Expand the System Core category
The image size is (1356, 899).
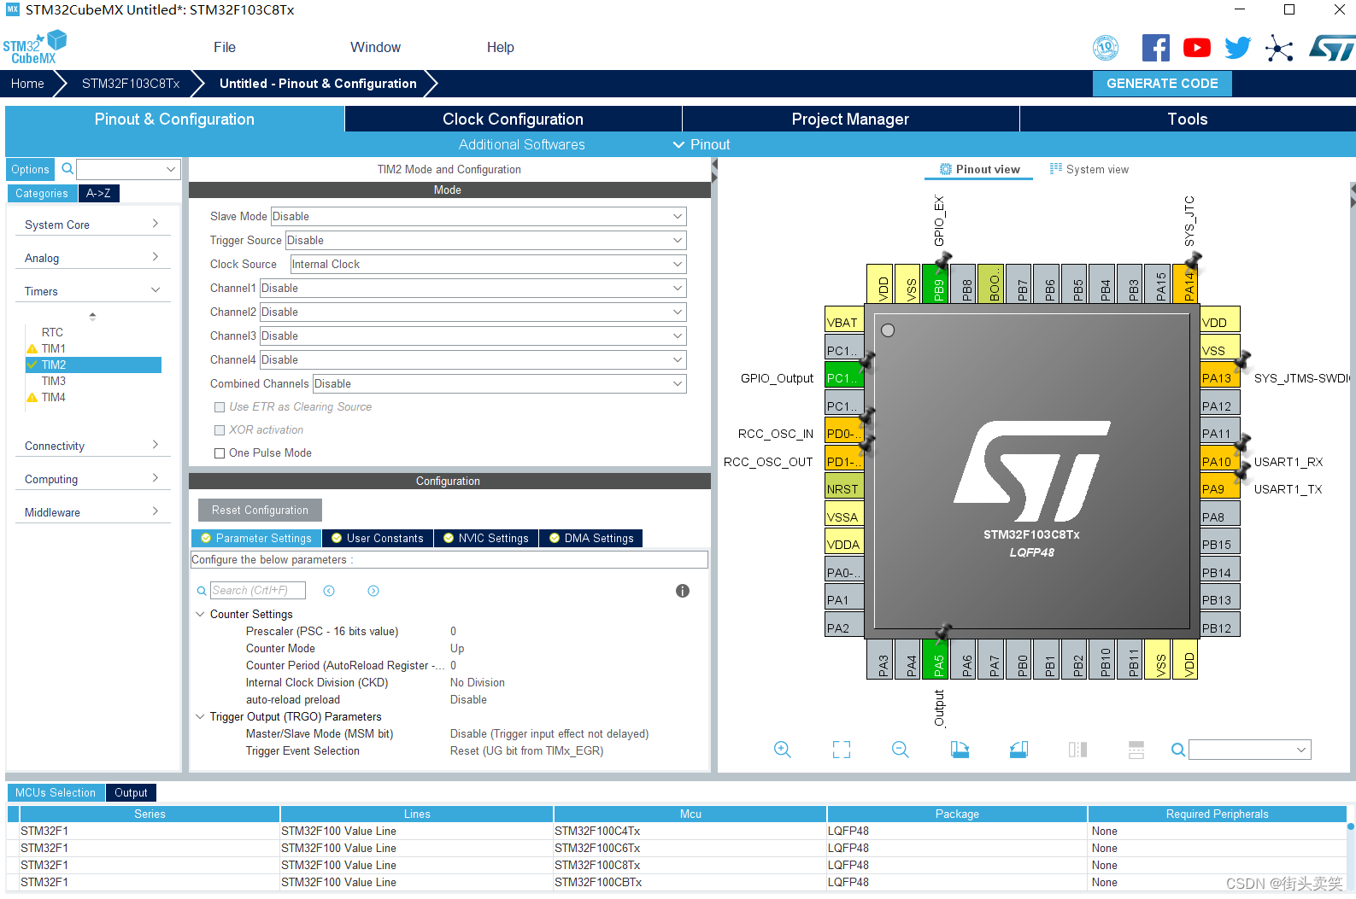pos(92,225)
